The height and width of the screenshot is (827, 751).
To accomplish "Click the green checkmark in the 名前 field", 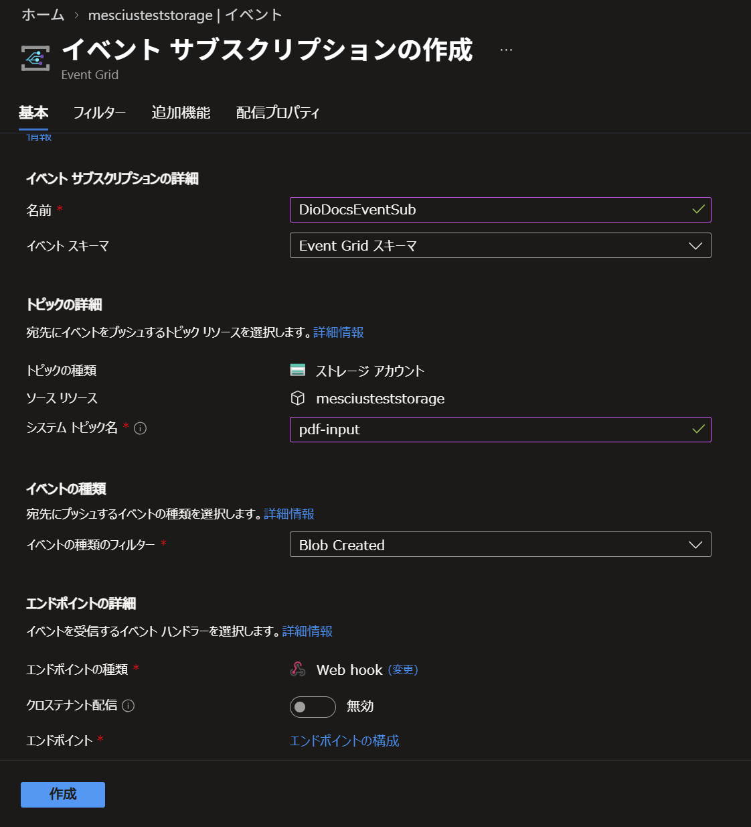I will coord(698,210).
